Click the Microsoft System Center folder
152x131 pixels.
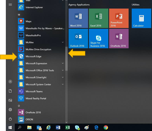tap(41, 84)
